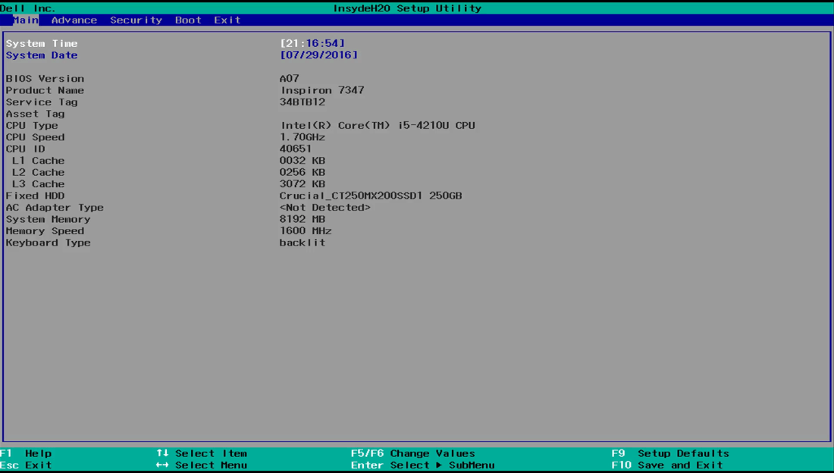Image resolution: width=834 pixels, height=473 pixels.
Task: Select the Exit tab in top menu
Action: click(227, 20)
